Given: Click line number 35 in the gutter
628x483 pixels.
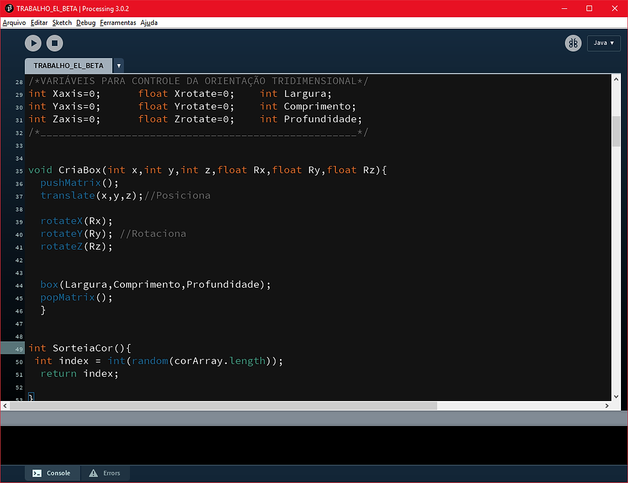Looking at the screenshot, I should pos(19,171).
